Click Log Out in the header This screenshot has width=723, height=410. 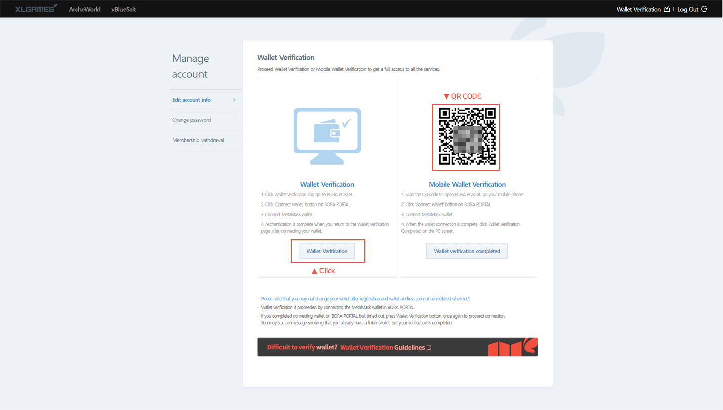click(688, 9)
